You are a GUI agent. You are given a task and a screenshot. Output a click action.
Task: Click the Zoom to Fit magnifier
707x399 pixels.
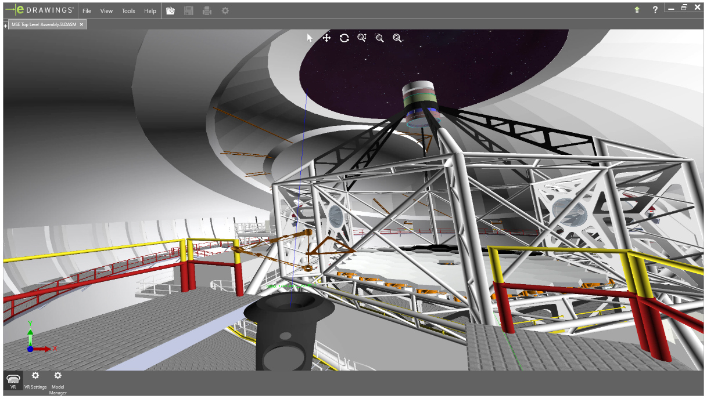397,37
